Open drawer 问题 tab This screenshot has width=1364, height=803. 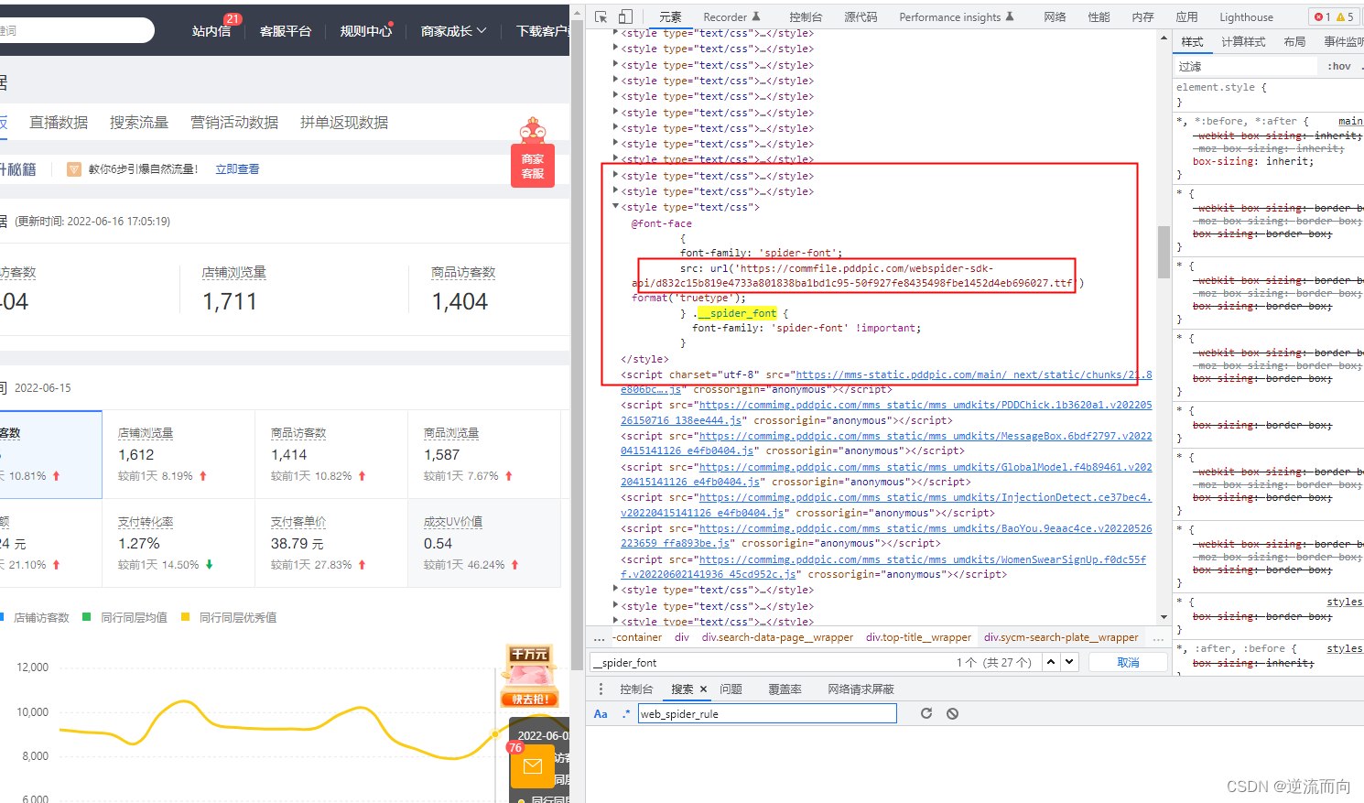pos(731,689)
